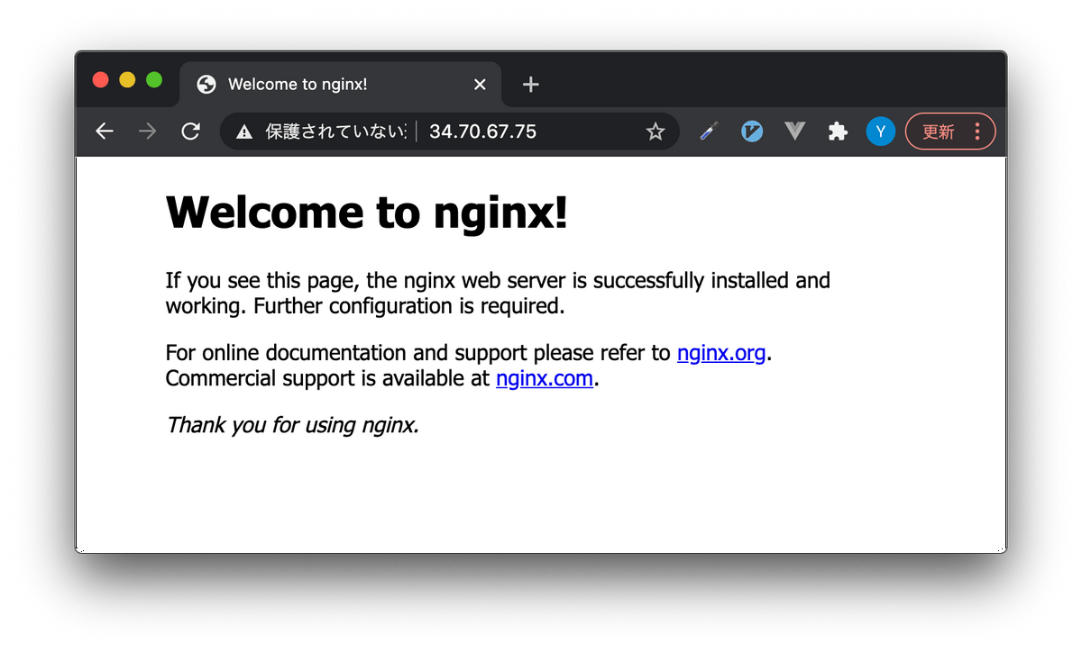Close the browser window with red button
Image resolution: width=1082 pixels, height=652 pixels.
(x=101, y=80)
